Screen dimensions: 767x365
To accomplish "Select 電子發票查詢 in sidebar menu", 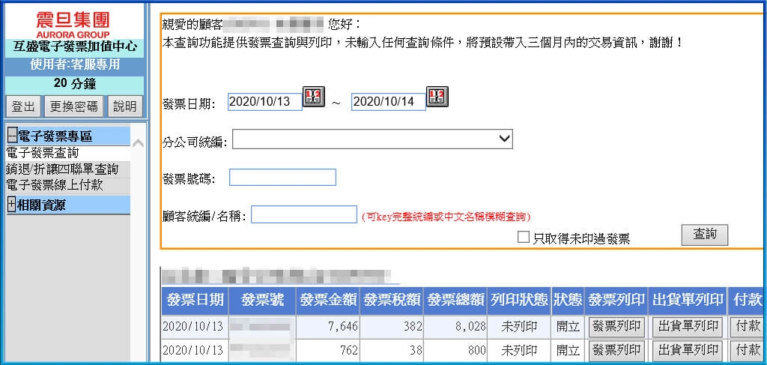I will (42, 153).
